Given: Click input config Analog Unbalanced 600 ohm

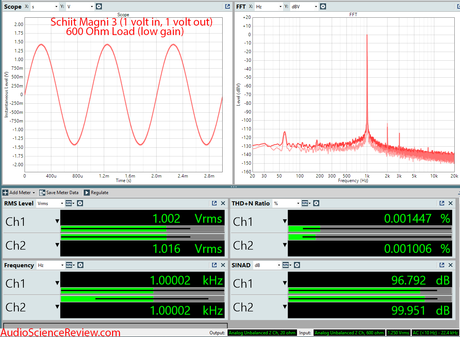Looking at the screenshot, I should (x=349, y=333).
